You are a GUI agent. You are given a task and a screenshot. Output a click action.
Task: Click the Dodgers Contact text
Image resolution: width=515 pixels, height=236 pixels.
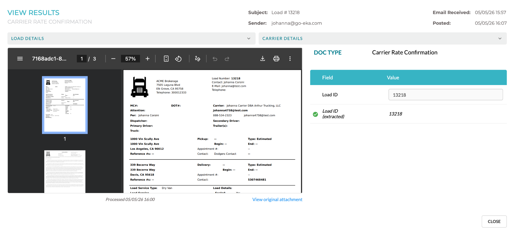click(225, 154)
